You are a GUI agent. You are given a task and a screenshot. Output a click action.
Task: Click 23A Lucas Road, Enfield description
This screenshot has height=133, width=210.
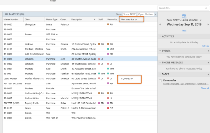pyautogui.click(x=84, y=49)
